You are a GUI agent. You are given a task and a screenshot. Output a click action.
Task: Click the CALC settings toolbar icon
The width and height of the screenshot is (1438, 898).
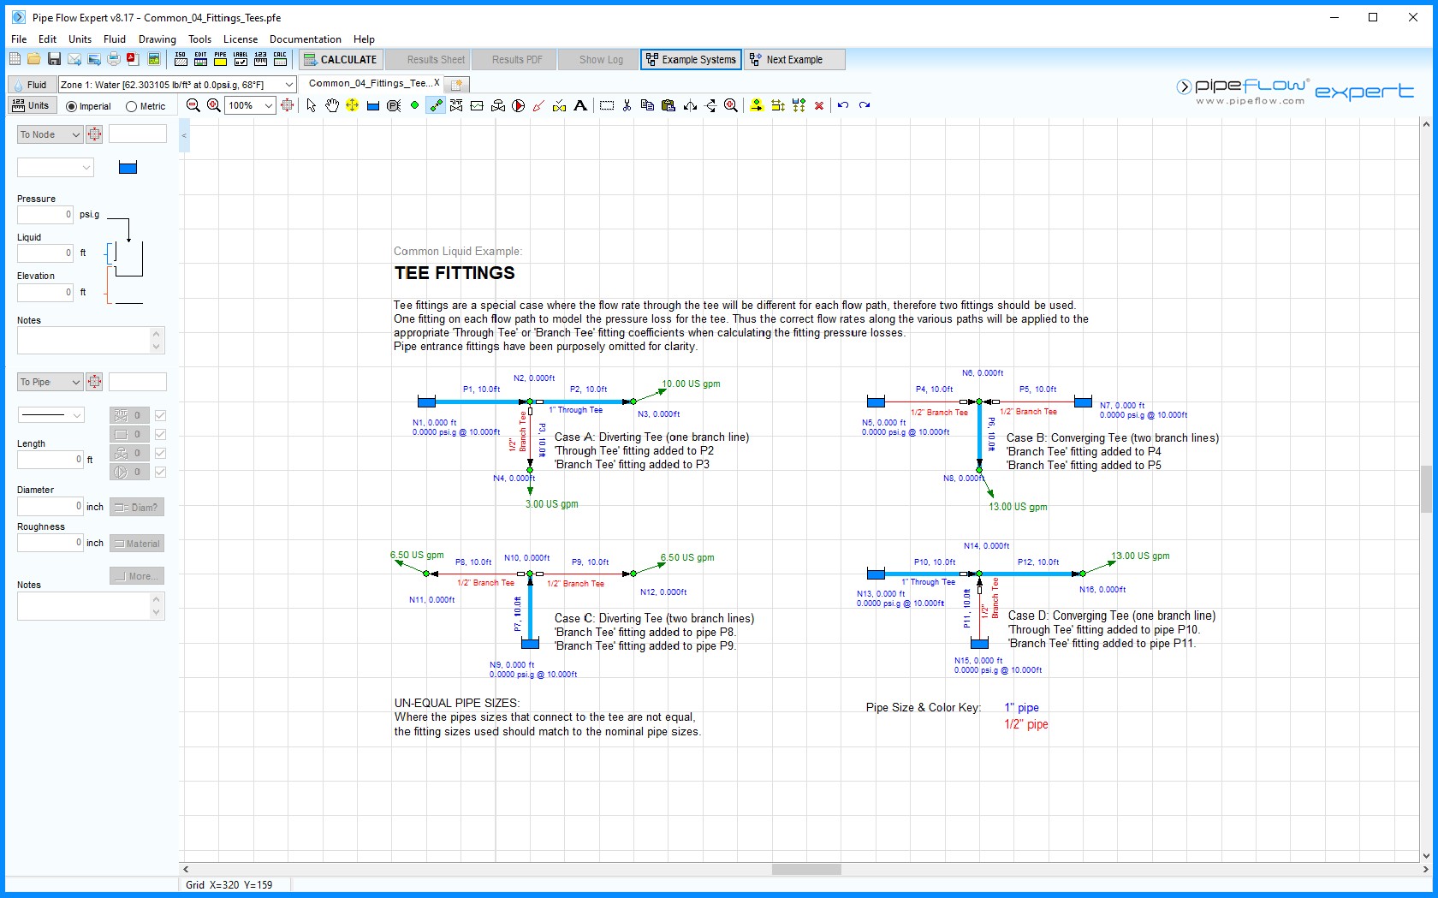coord(280,59)
